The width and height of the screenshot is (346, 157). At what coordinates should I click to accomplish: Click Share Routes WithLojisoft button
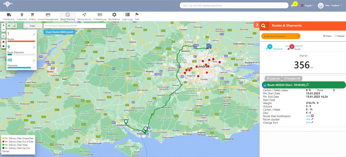point(59,32)
